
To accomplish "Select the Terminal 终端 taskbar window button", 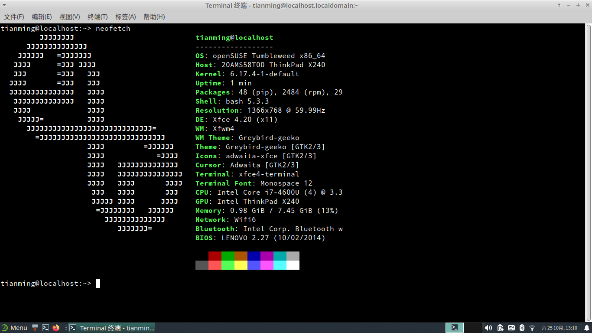I will pyautogui.click(x=112, y=328).
